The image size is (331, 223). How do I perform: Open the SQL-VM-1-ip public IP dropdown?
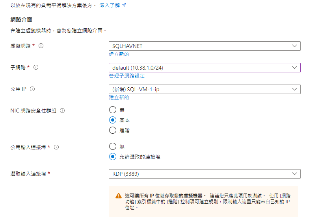click(205, 89)
